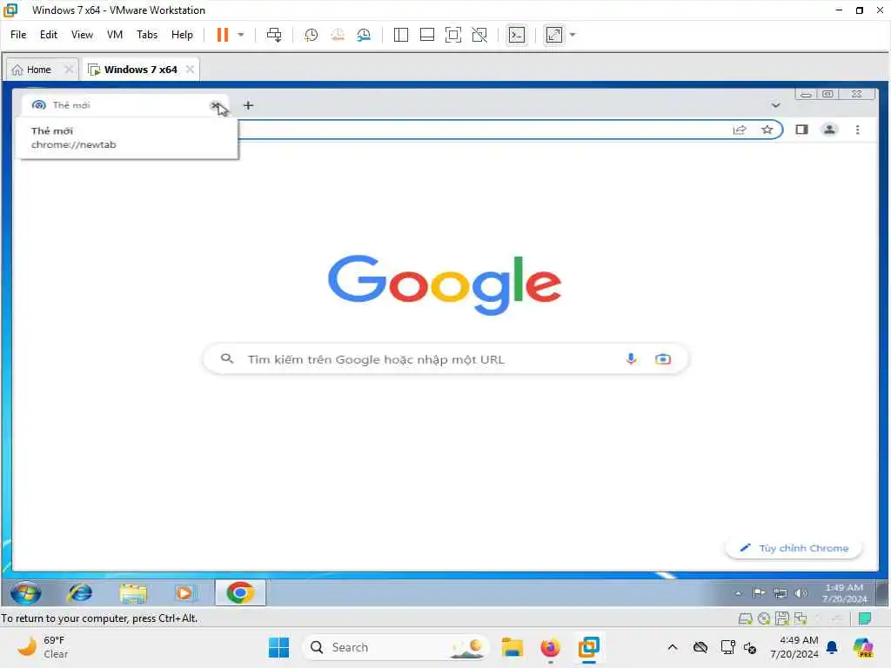Revert VM to previous snapshot
This screenshot has width=891, height=668.
(338, 35)
